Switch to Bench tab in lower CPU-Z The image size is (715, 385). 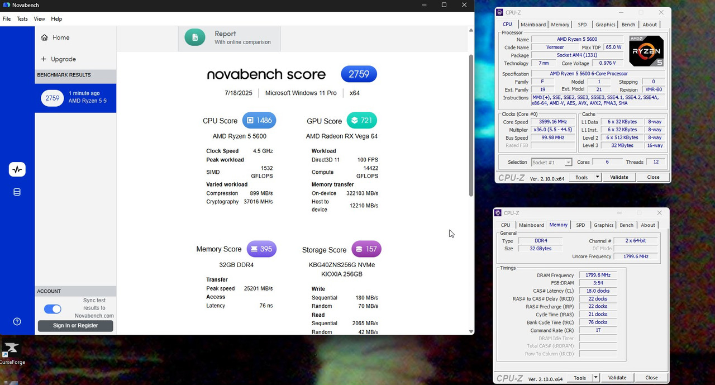627,225
